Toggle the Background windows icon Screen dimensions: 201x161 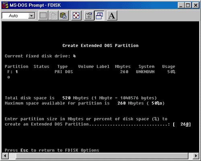[x=99, y=16]
